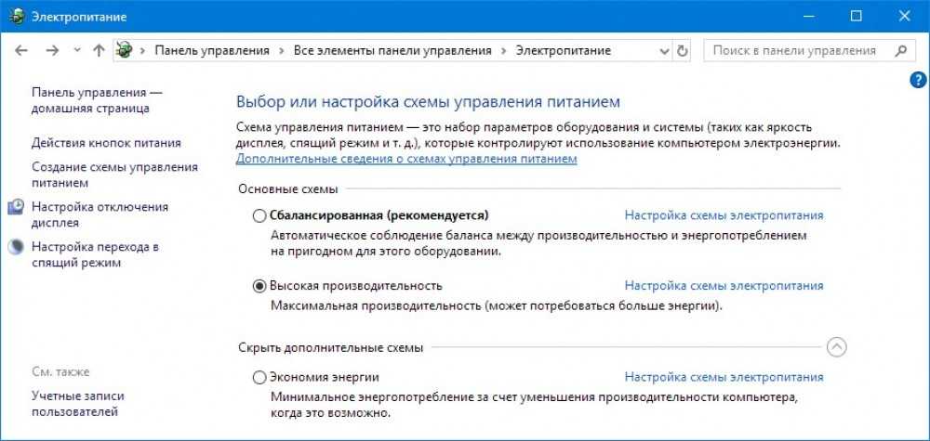Click the display shutdown monitor icon in sidebar
This screenshot has width=930, height=441.
16,207
